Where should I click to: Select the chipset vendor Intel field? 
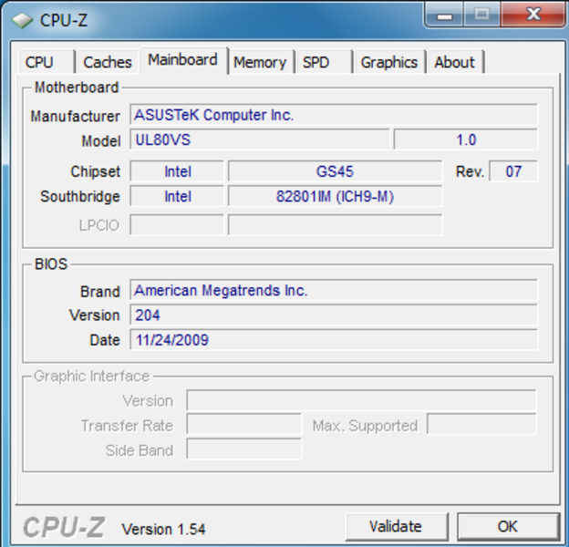coord(177,171)
